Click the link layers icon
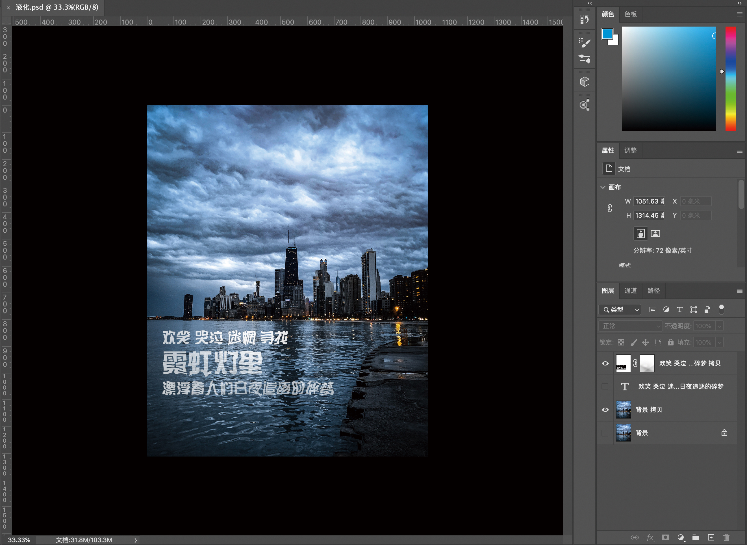The width and height of the screenshot is (747, 545). point(635,537)
